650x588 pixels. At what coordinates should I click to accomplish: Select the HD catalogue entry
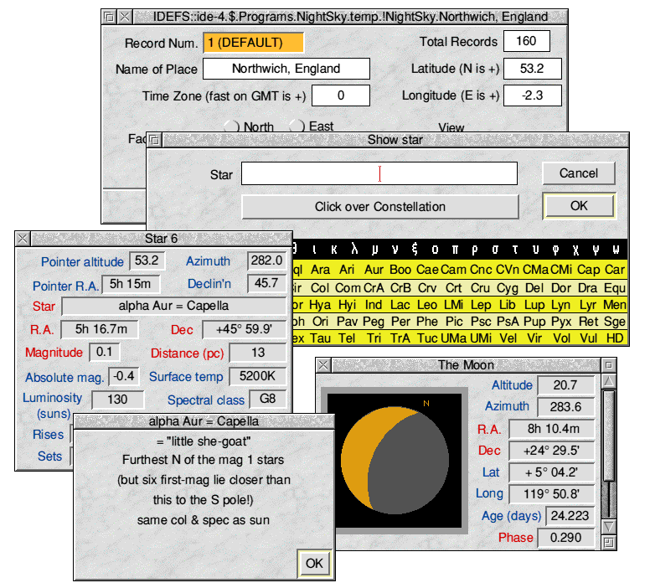(x=615, y=338)
